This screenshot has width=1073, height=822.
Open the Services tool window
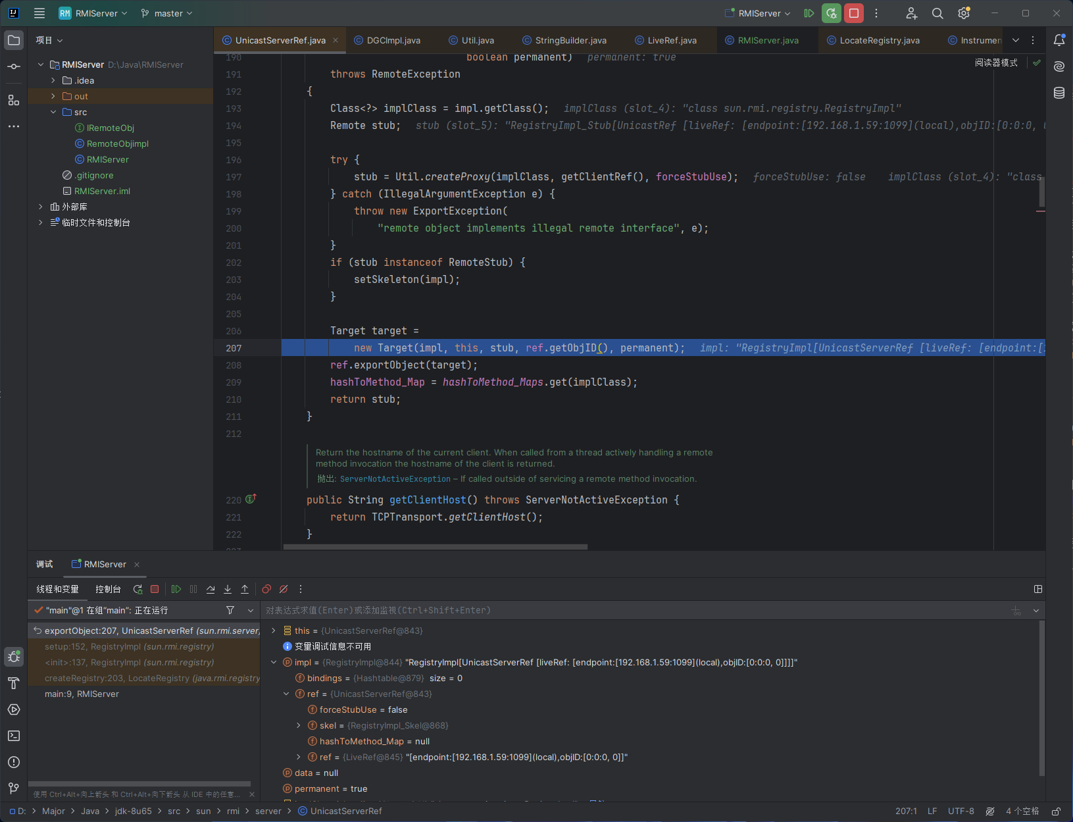pos(14,709)
